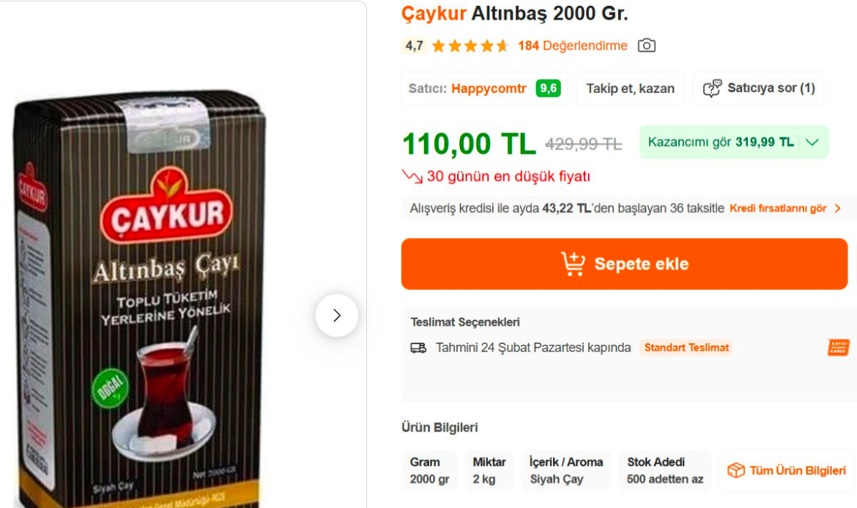Open the 184 Değerlendirme reviews link
857x508 pixels.
[572, 46]
